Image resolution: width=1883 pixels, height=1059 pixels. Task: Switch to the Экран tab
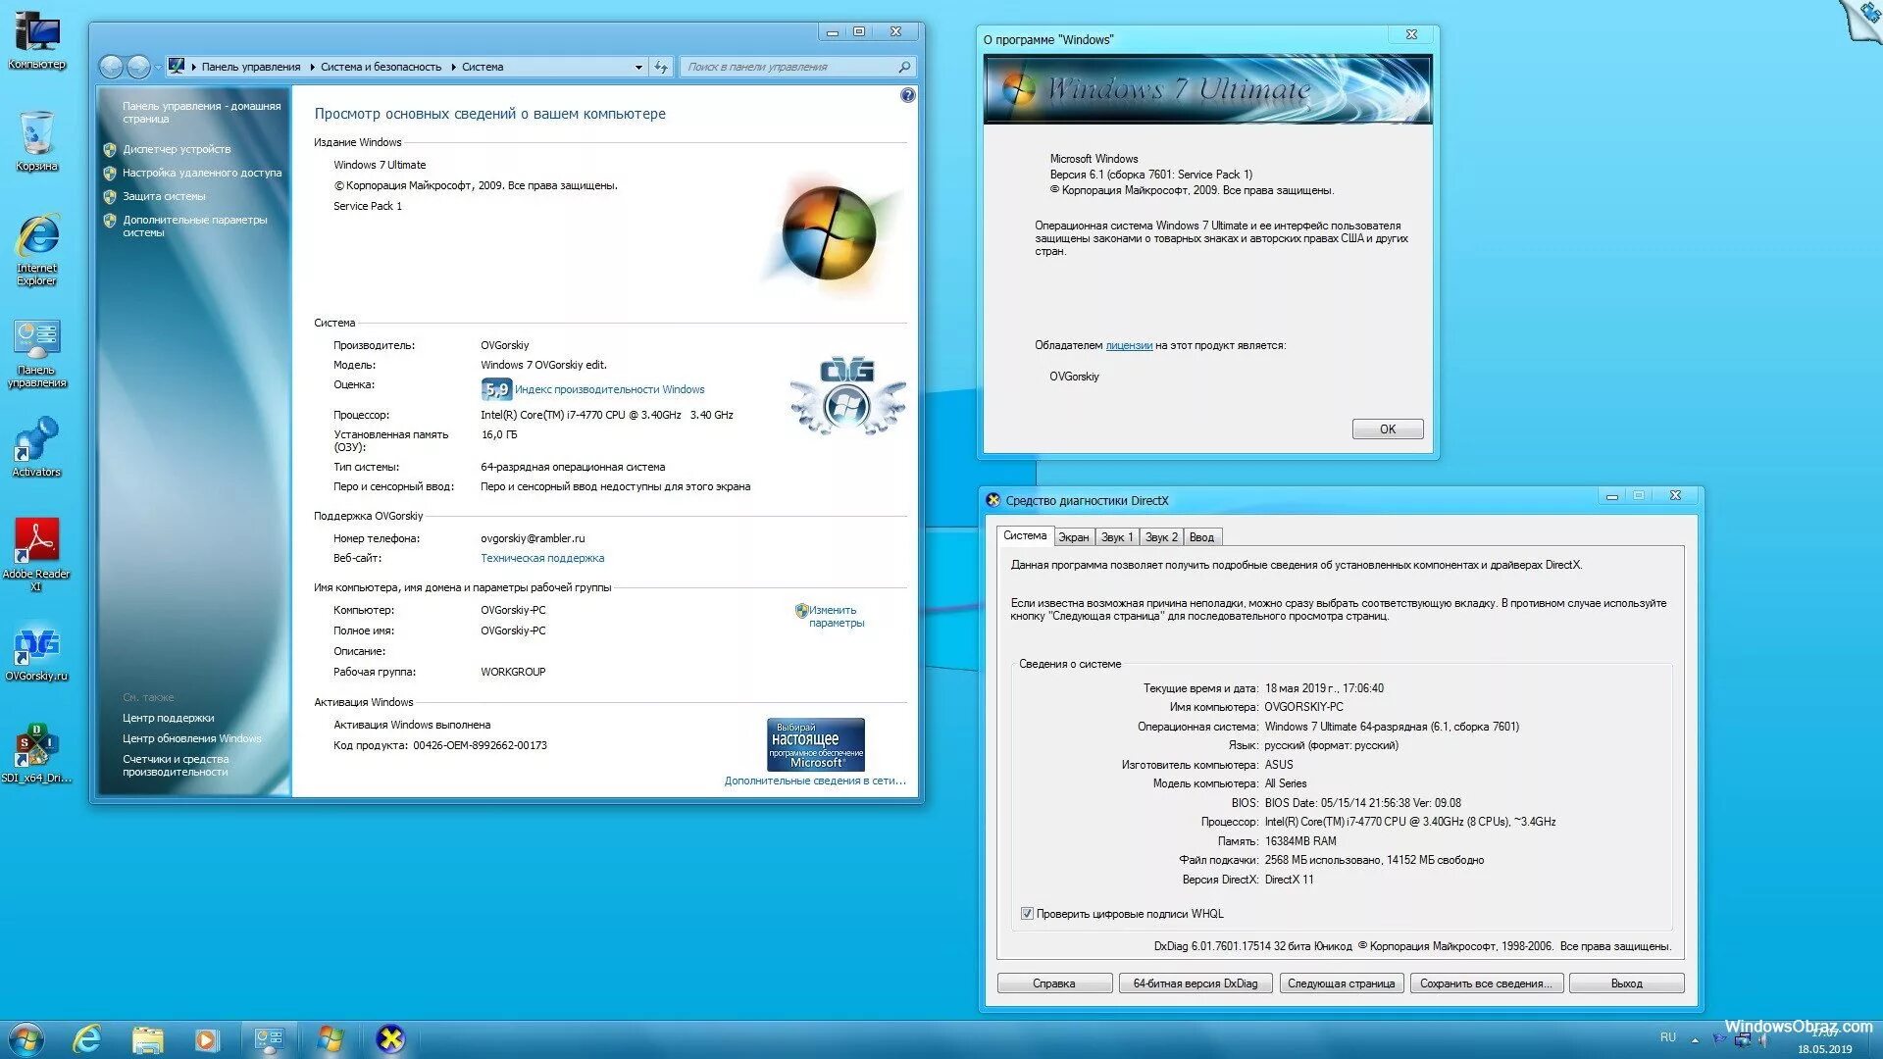point(1074,537)
